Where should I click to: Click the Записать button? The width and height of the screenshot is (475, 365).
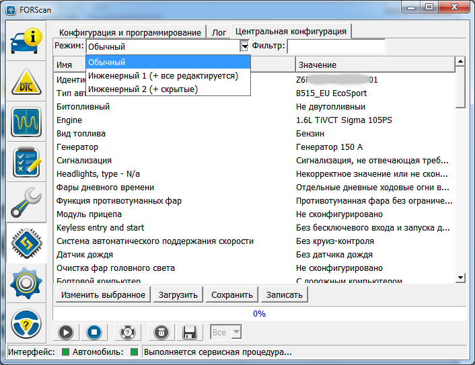284,295
